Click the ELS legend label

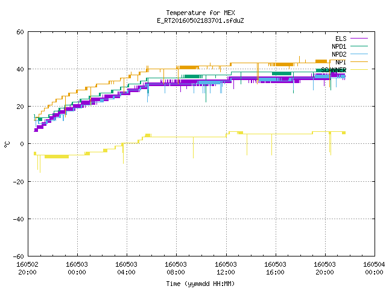coord(341,39)
